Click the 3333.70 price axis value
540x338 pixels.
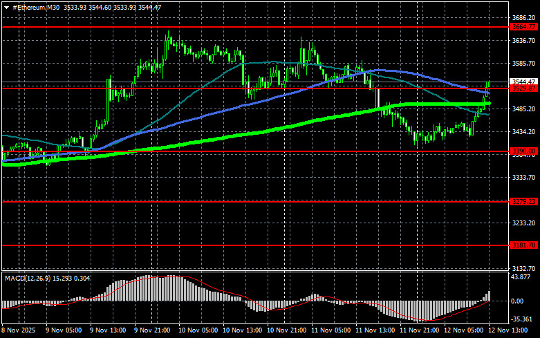coord(523,177)
